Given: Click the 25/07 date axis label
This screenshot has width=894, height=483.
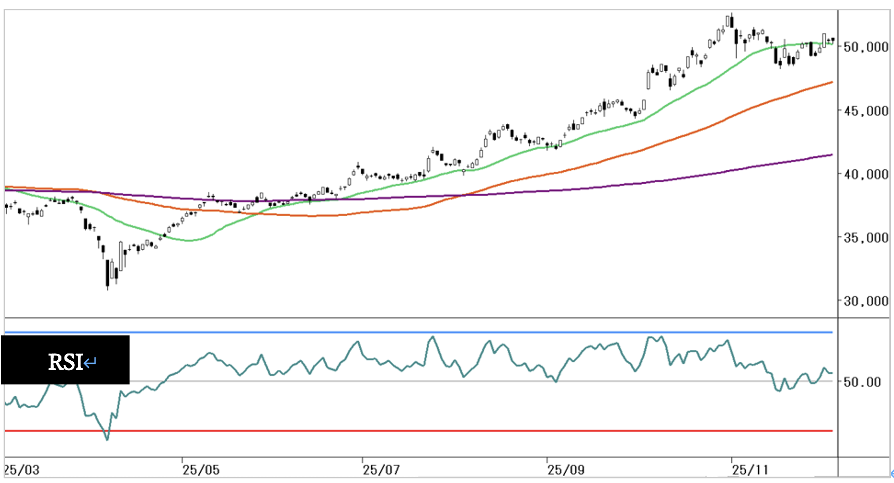Looking at the screenshot, I should [x=381, y=470].
